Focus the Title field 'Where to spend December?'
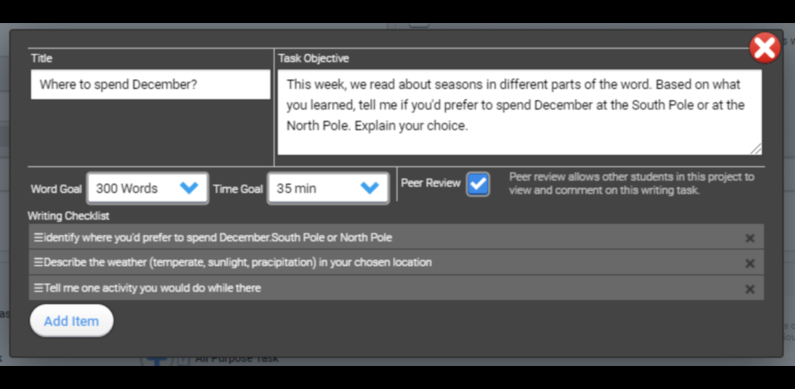 (150, 85)
